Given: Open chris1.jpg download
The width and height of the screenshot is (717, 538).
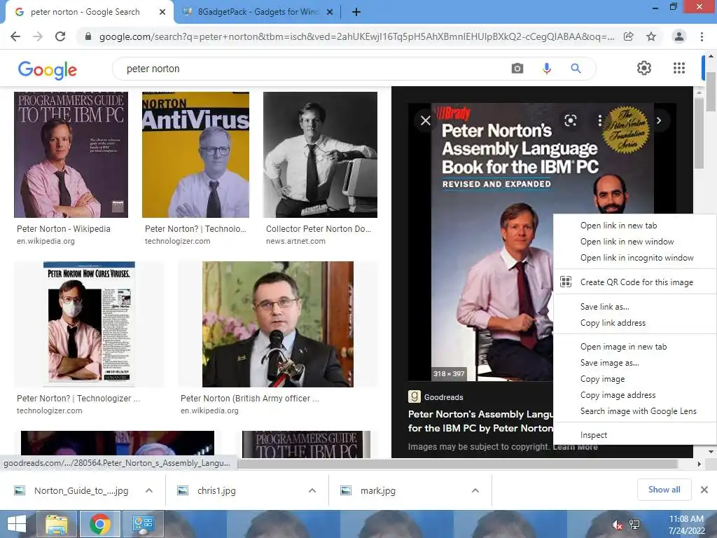Looking at the screenshot, I should [x=217, y=491].
